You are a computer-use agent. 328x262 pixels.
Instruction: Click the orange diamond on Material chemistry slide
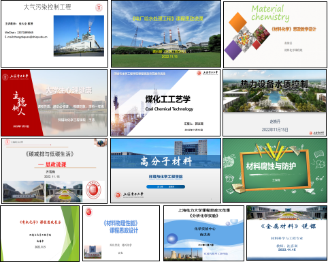(x=237, y=22)
